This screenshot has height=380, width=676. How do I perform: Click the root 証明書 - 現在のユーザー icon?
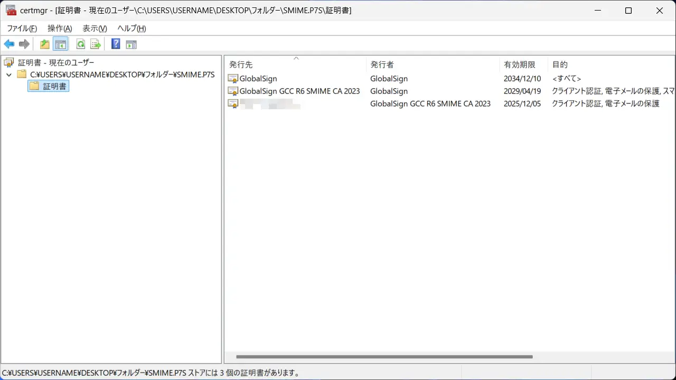(9, 63)
